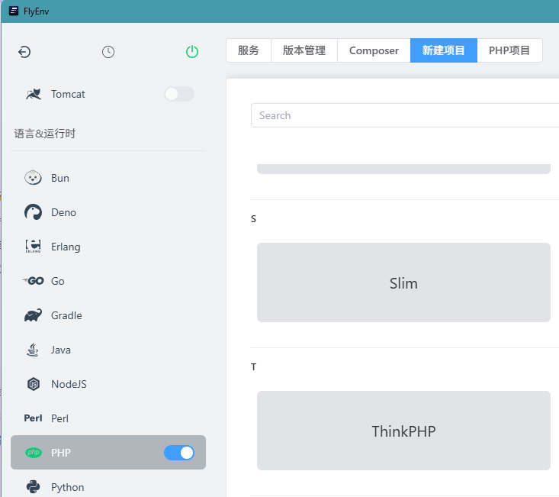Click the Perl logo icon
This screenshot has height=497, width=559.
[x=33, y=418]
